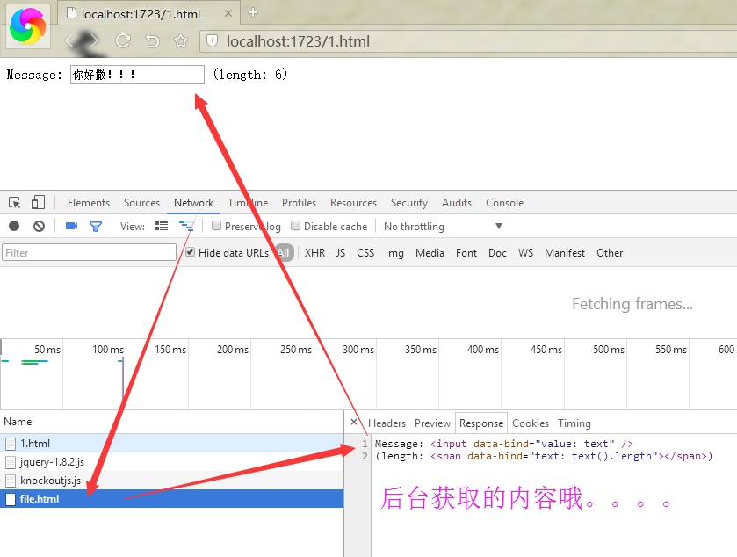
Task: Open the Security panel
Action: pos(409,203)
